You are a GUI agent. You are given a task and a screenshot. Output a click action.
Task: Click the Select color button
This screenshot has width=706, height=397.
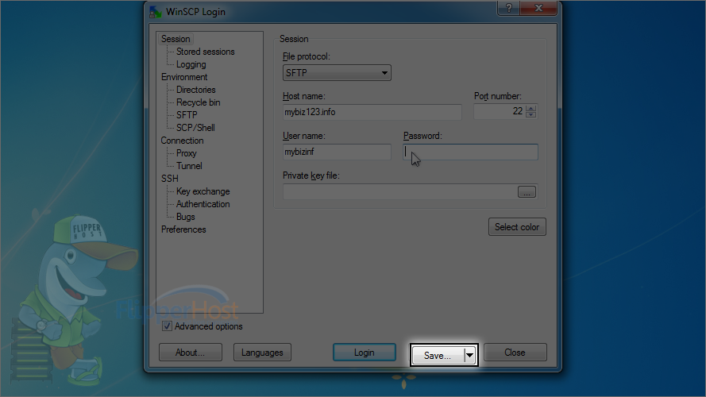pos(517,227)
